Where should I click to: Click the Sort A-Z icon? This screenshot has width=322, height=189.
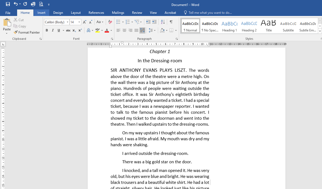coord(163,22)
